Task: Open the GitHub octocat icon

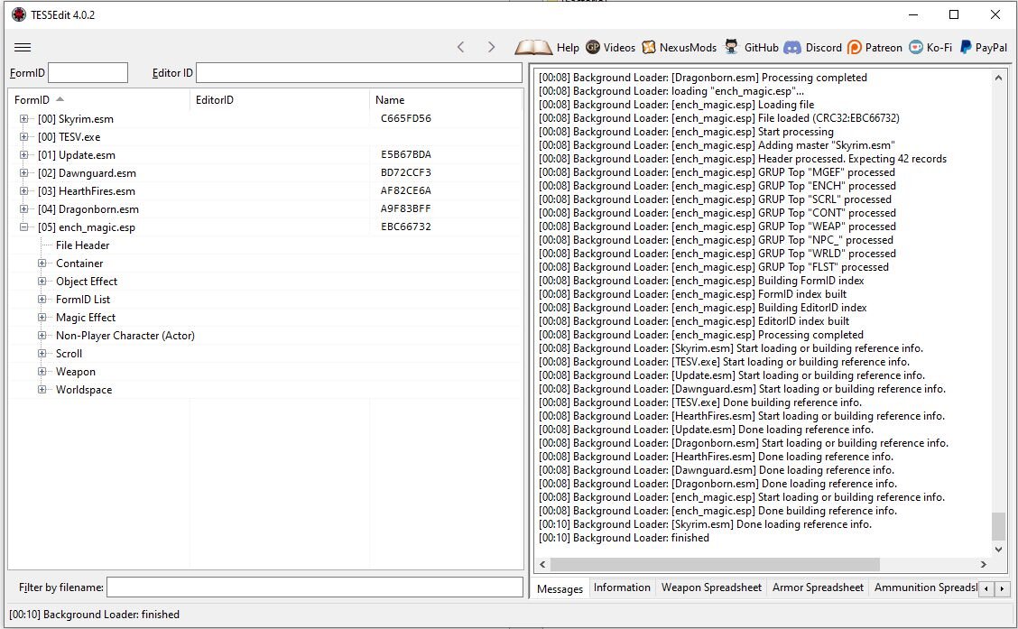Action: coord(732,47)
